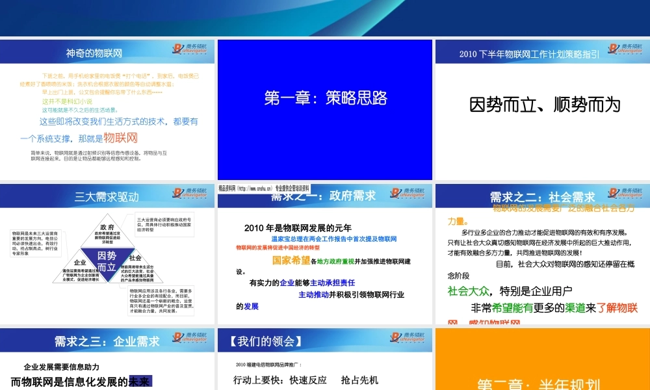Click the 政府 triangle in the diagram
Viewport: 650px width, 390px height.
coord(107,232)
